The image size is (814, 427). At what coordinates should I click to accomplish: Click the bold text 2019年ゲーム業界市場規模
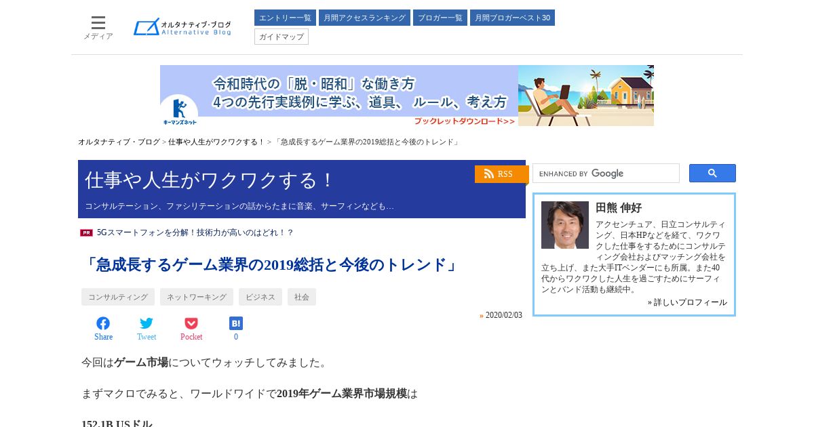342,394
